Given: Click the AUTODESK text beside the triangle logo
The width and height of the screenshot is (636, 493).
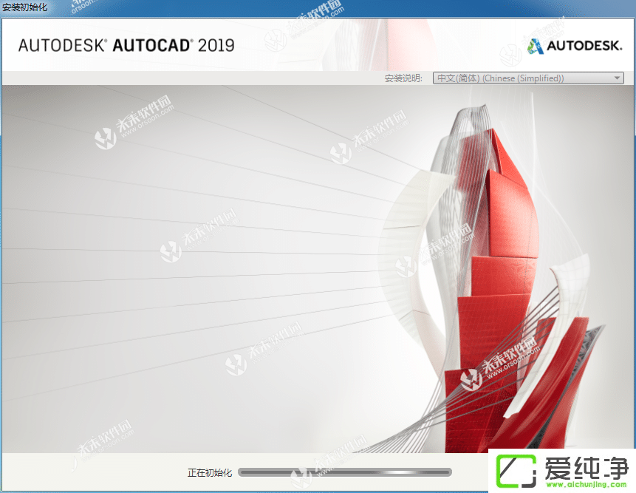Looking at the screenshot, I should click(584, 45).
